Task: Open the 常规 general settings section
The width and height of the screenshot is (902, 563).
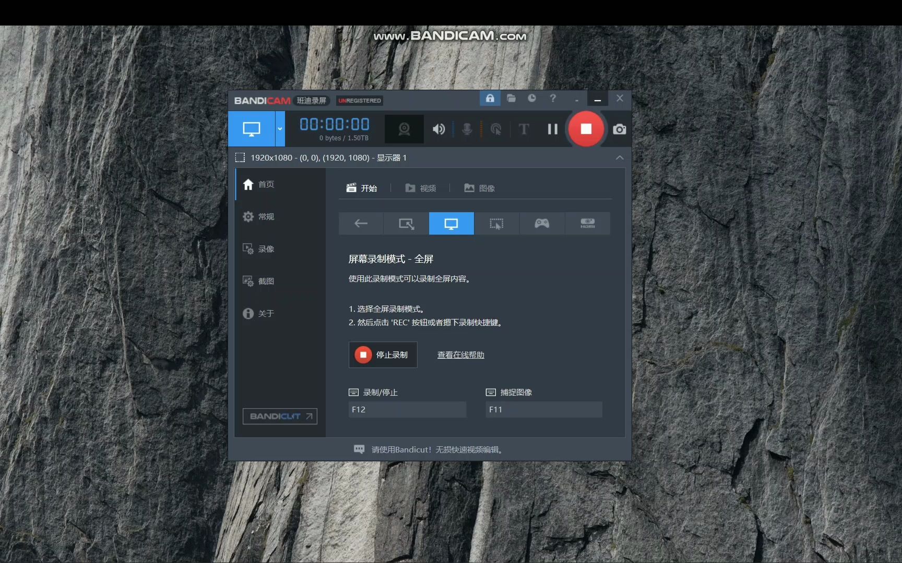Action: [x=280, y=216]
